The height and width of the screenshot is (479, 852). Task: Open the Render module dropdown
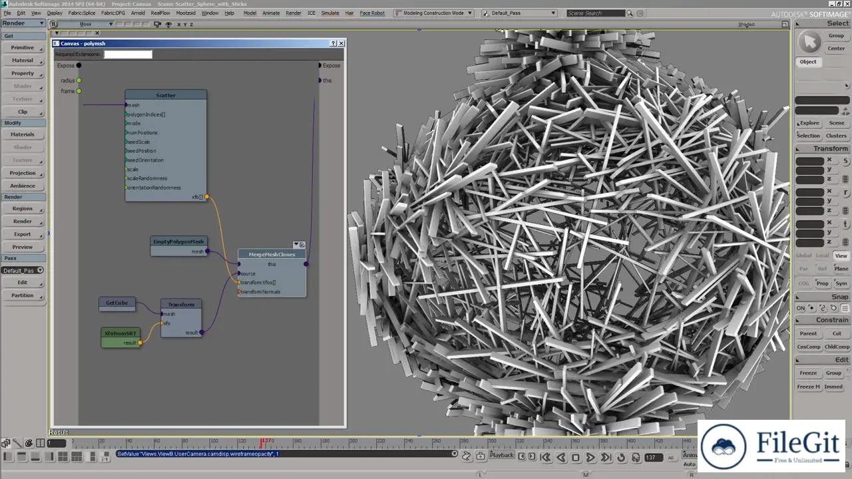(23, 23)
